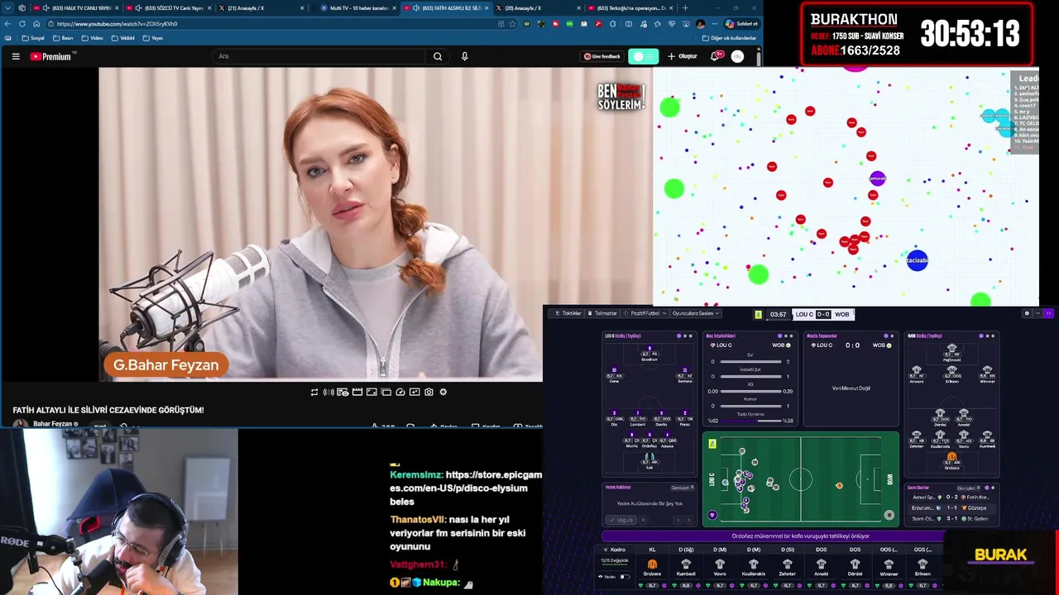Open the Bahar Feyzan channel link
1059x595 pixels.
tap(52, 424)
